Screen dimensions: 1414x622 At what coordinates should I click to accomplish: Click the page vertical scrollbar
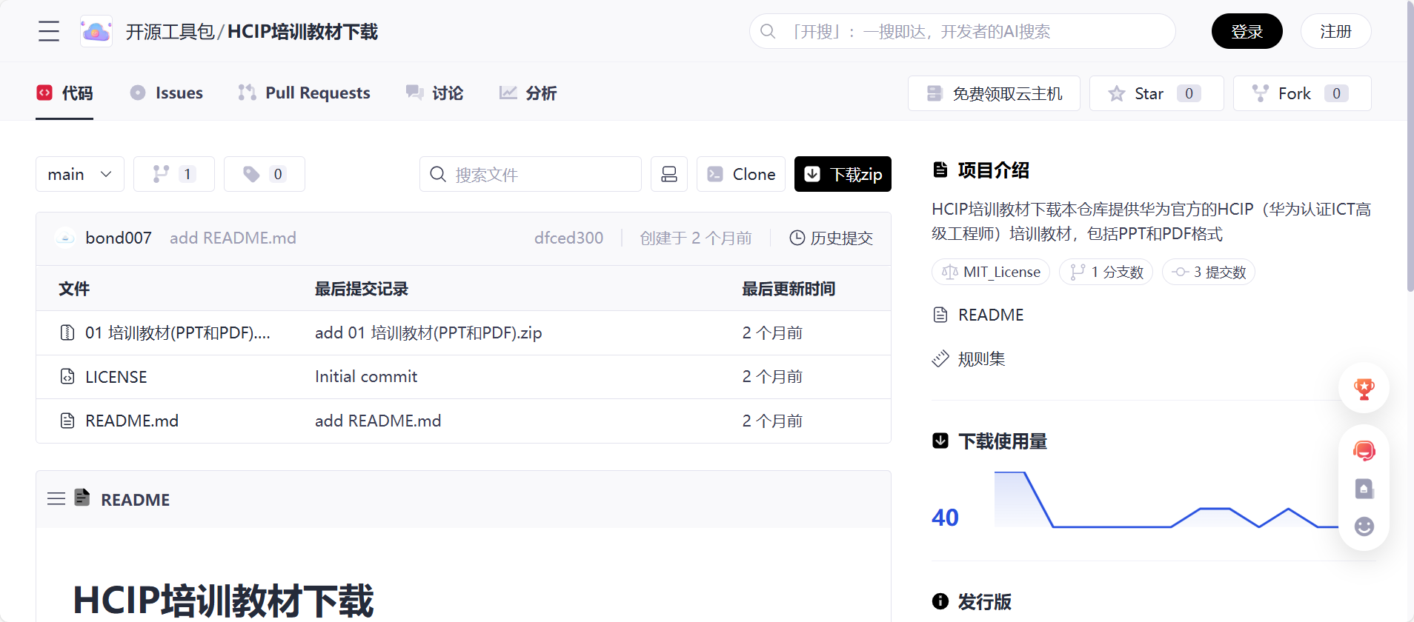tap(1410, 148)
